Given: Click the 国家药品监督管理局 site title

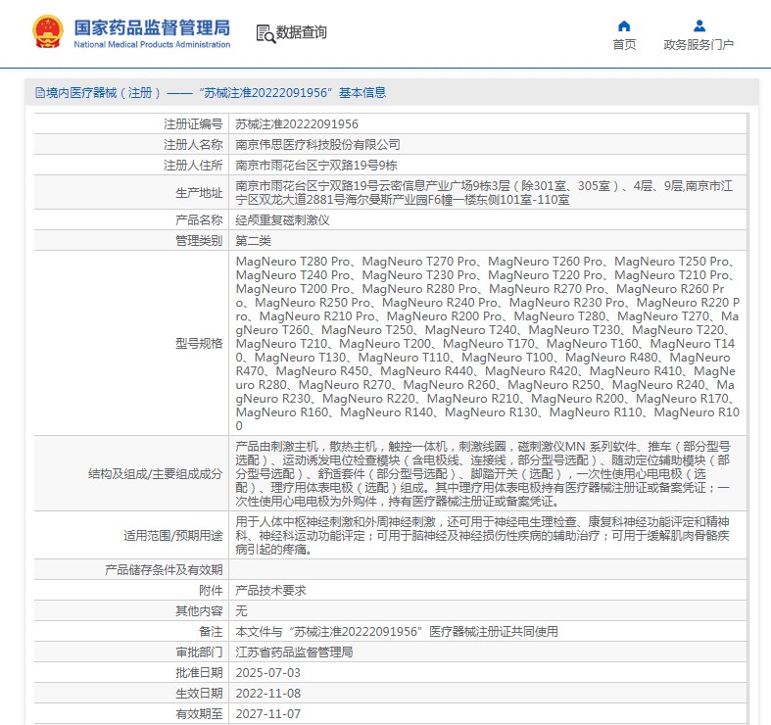Looking at the screenshot, I should coord(152,27).
